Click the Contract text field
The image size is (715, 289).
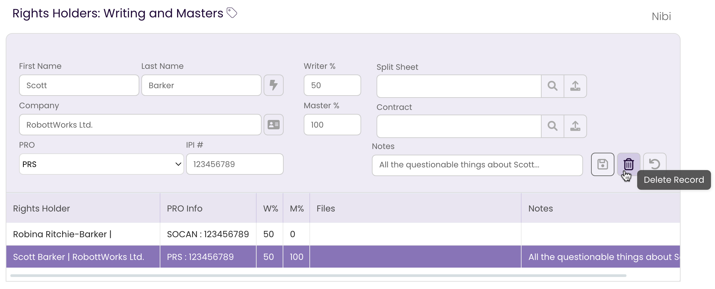pyautogui.click(x=459, y=126)
